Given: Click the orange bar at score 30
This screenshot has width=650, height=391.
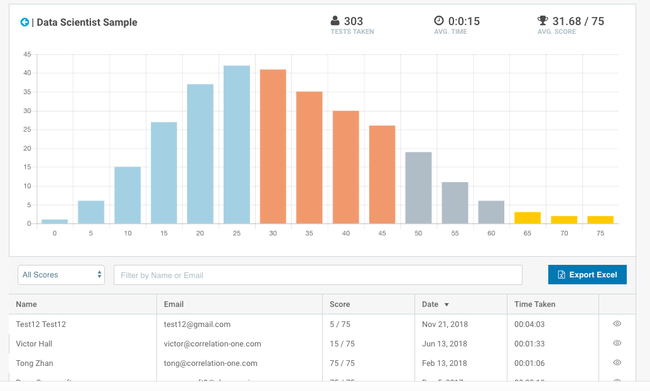Looking at the screenshot, I should (x=273, y=146).
